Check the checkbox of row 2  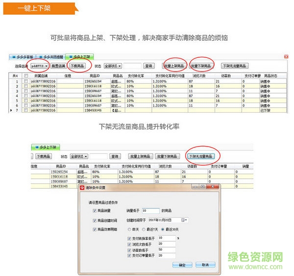(x=26, y=86)
